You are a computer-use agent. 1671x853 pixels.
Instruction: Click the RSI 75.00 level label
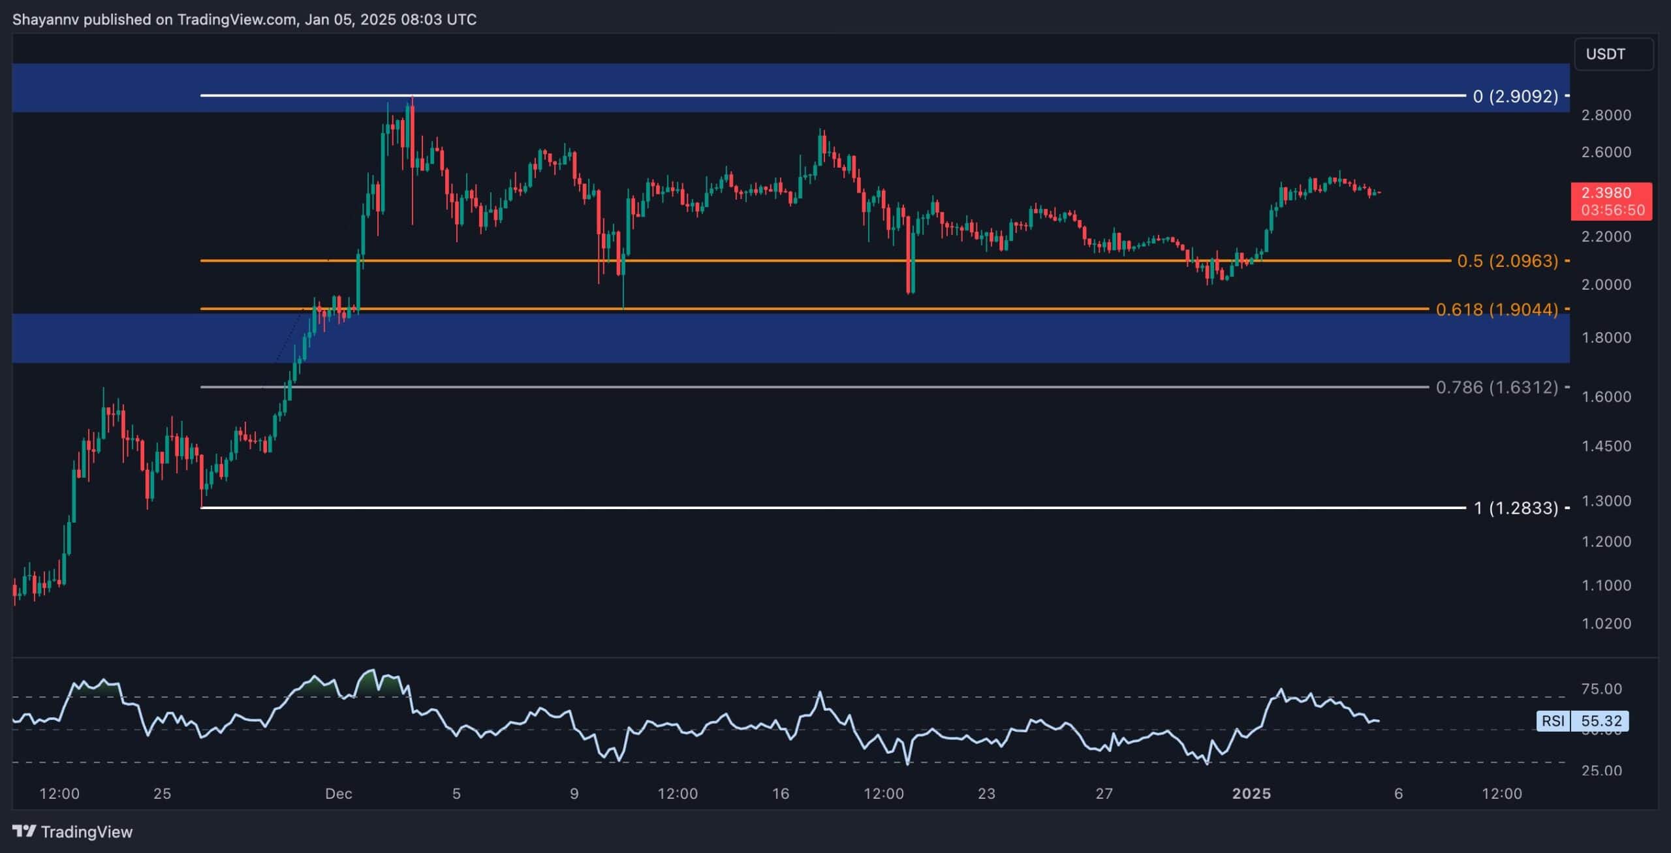1602,689
